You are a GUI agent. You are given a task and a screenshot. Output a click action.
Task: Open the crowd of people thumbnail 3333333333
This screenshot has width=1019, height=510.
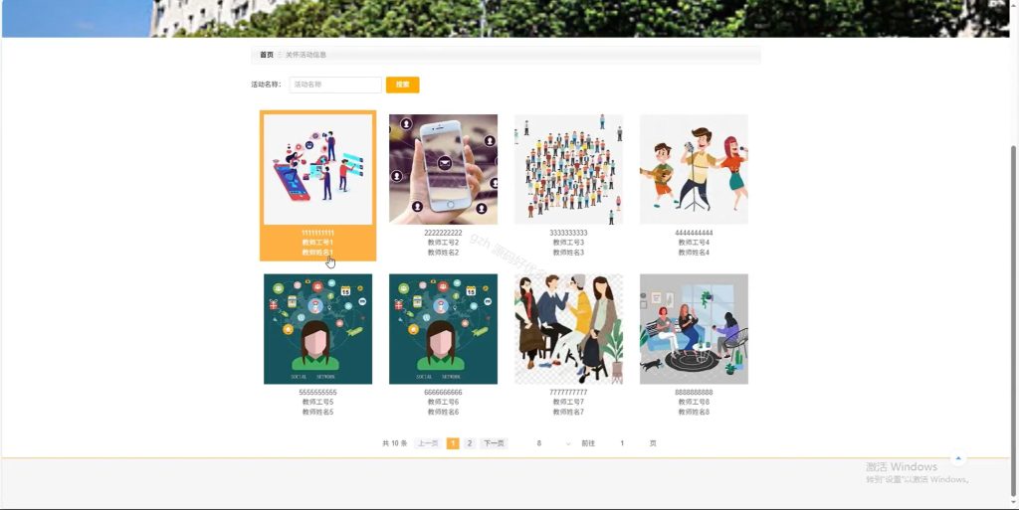[568, 169]
